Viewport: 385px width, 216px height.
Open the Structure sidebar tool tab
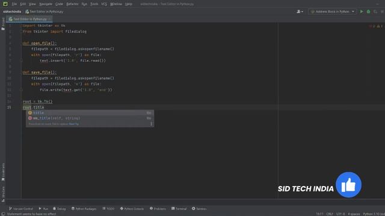click(x=3, y=194)
